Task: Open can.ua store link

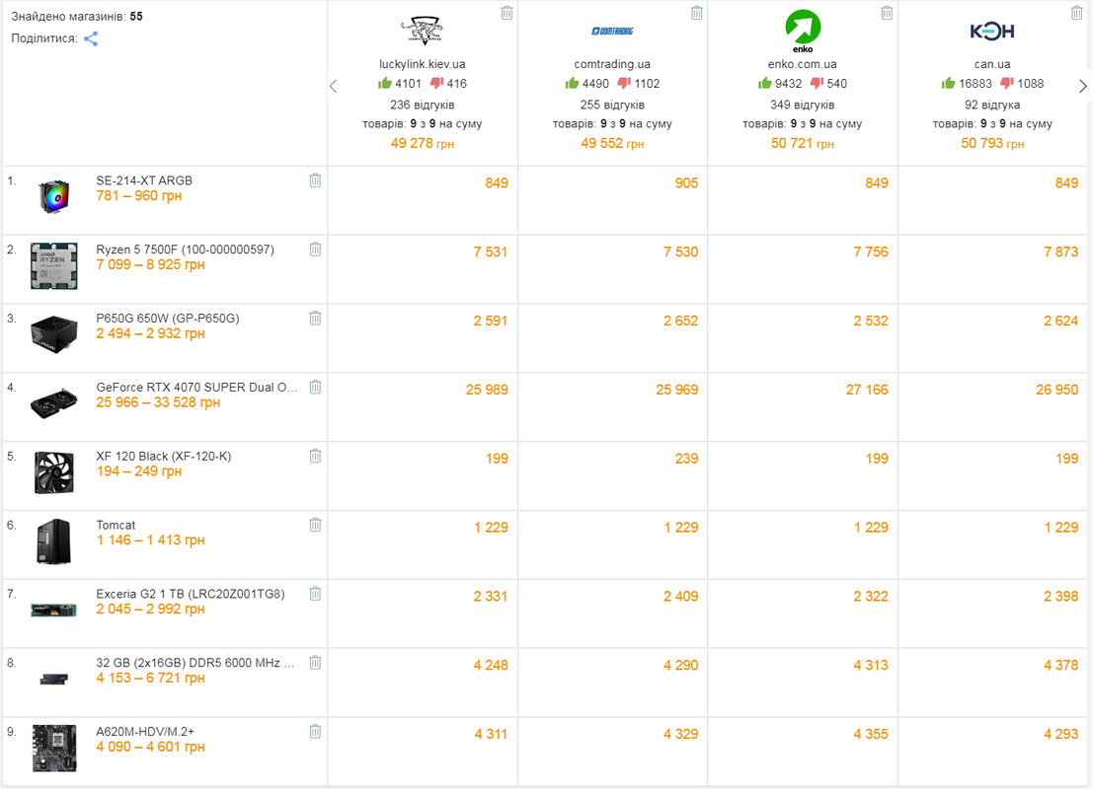Action: tap(992, 64)
